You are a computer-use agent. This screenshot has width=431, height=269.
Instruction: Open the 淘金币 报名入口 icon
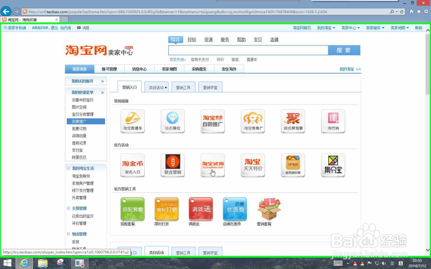click(x=132, y=165)
